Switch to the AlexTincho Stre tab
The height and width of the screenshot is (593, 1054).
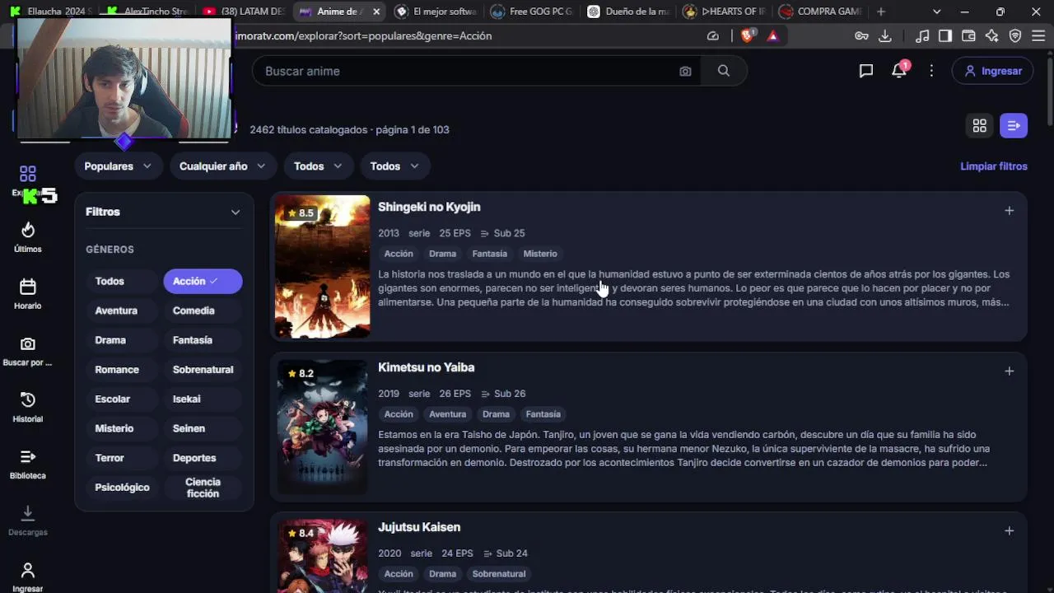pos(147,12)
